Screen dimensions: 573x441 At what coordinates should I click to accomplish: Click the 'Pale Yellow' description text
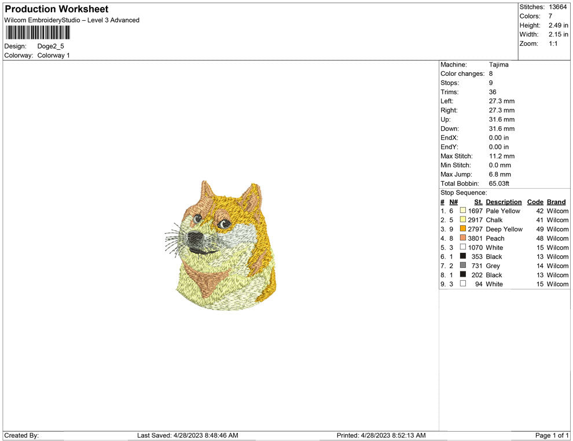[503, 211]
